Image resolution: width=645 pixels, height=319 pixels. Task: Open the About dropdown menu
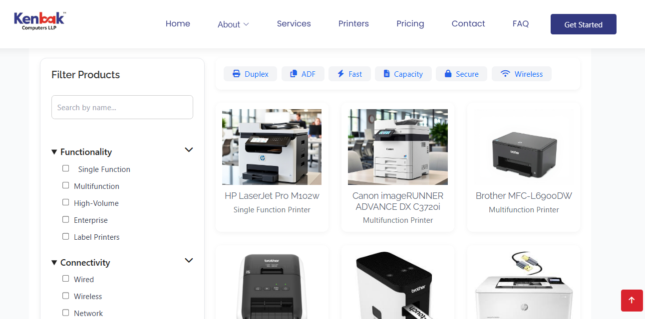pos(233,24)
